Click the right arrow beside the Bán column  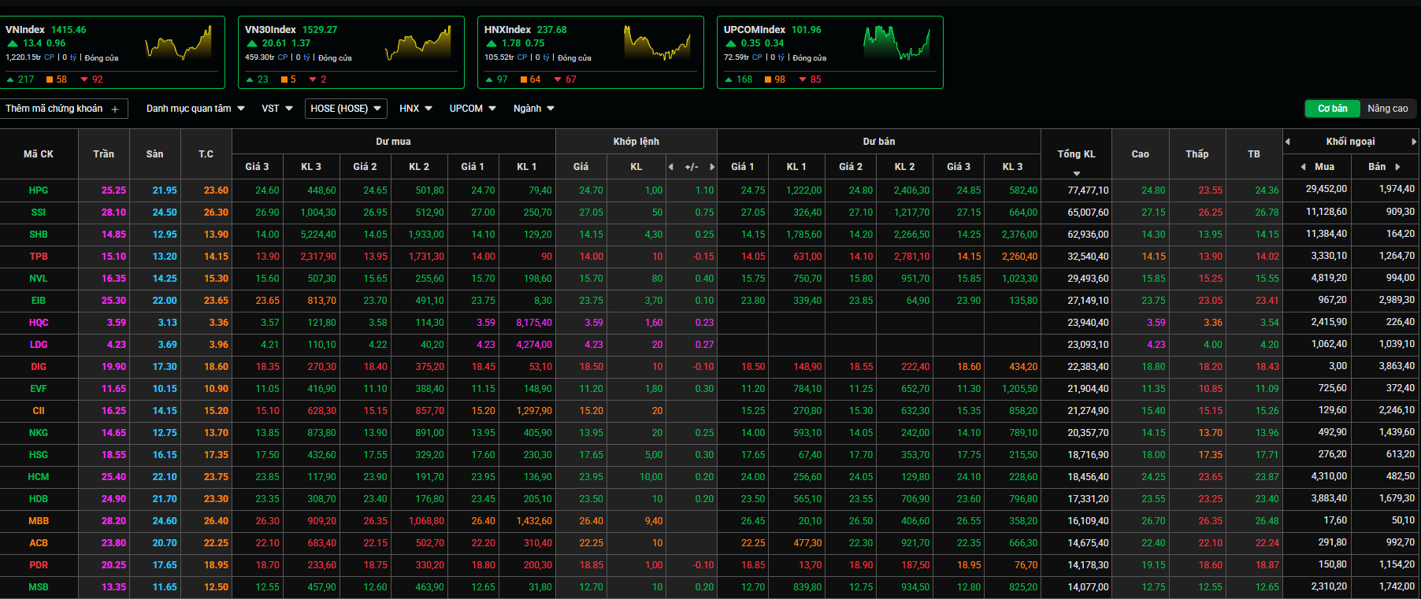(x=1398, y=167)
